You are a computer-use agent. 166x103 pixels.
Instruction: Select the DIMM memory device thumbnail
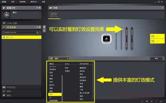pyautogui.click(x=54, y=14)
